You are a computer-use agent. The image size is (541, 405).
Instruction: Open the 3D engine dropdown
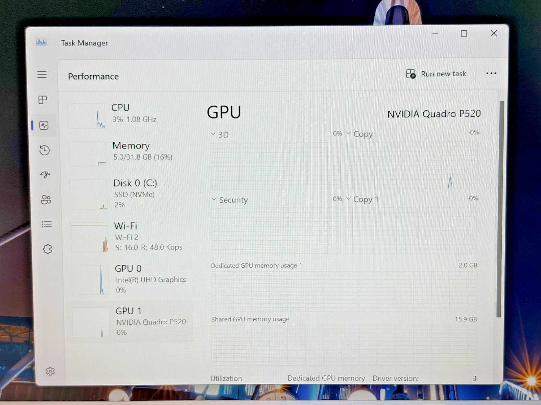click(220, 134)
